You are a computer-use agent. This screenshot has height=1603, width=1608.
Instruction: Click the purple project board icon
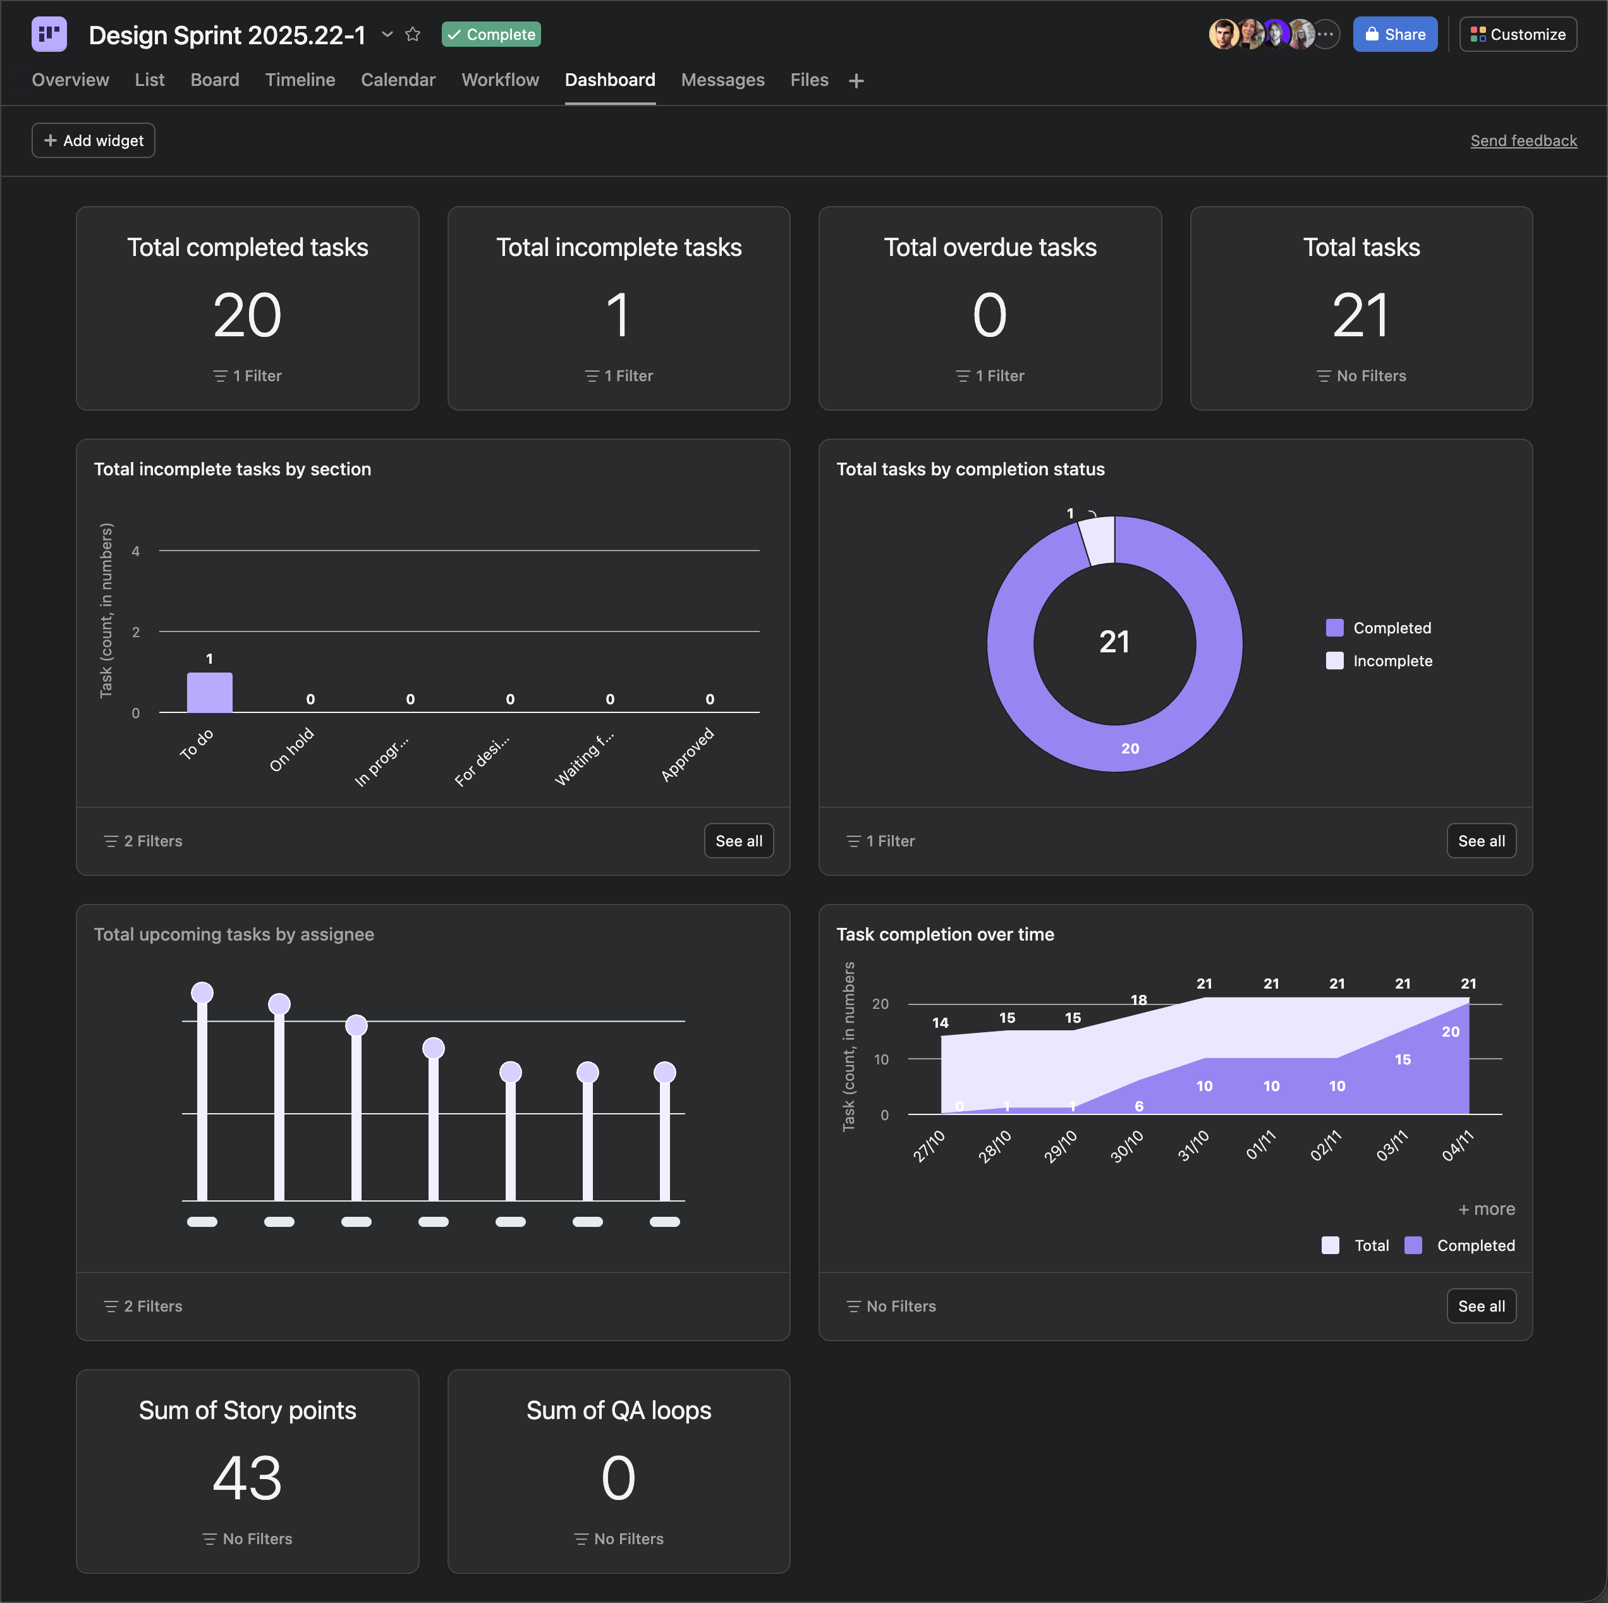coord(49,34)
